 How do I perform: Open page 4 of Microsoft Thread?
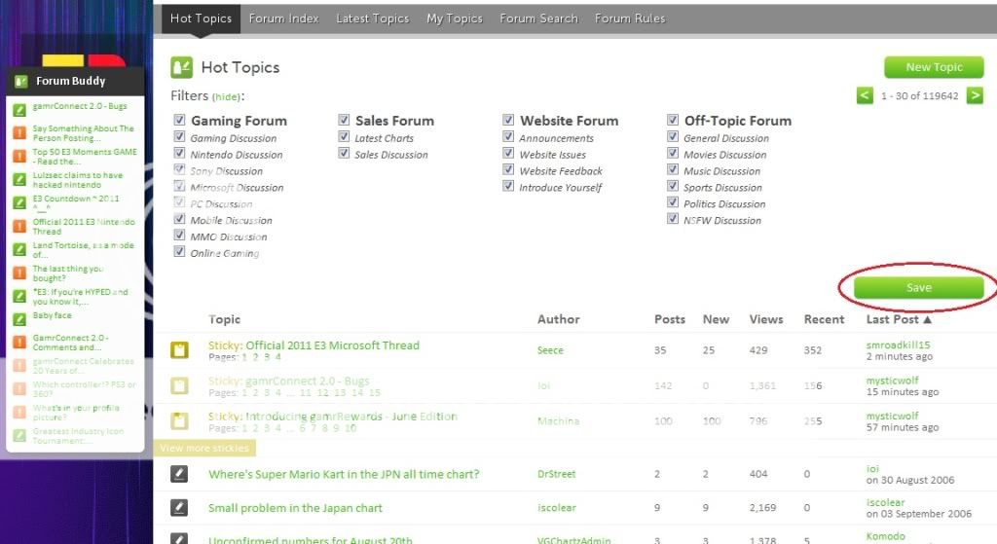tap(277, 357)
